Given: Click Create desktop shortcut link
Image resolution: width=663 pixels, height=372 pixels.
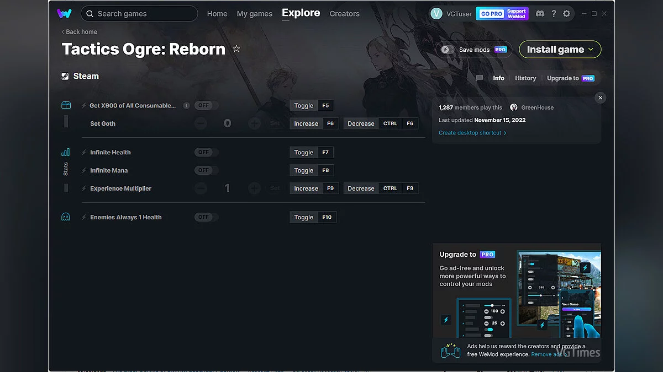Looking at the screenshot, I should (x=472, y=133).
